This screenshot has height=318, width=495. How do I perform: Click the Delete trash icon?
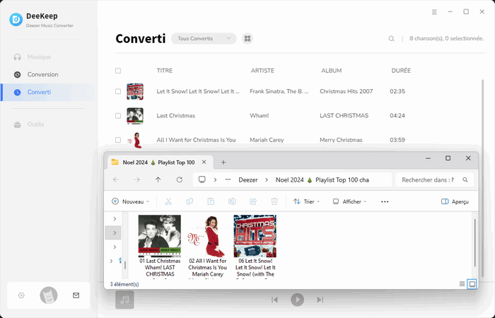pos(274,201)
